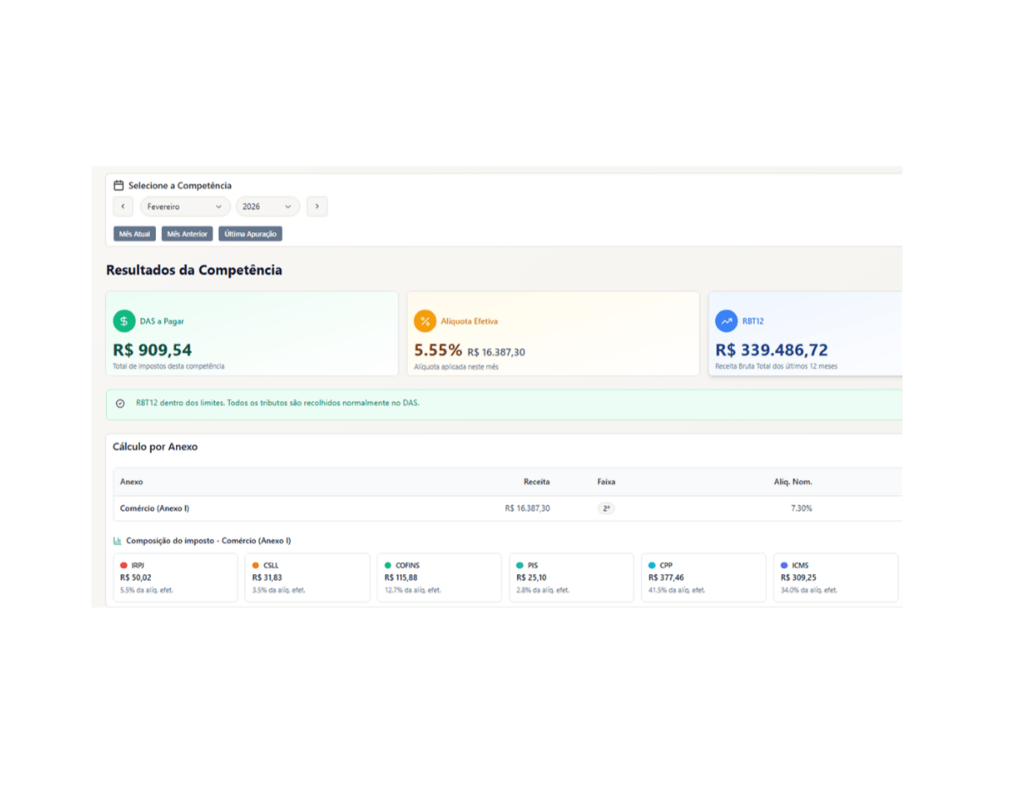
Task: Select the Mês Atual shortcut button
Action: click(135, 234)
